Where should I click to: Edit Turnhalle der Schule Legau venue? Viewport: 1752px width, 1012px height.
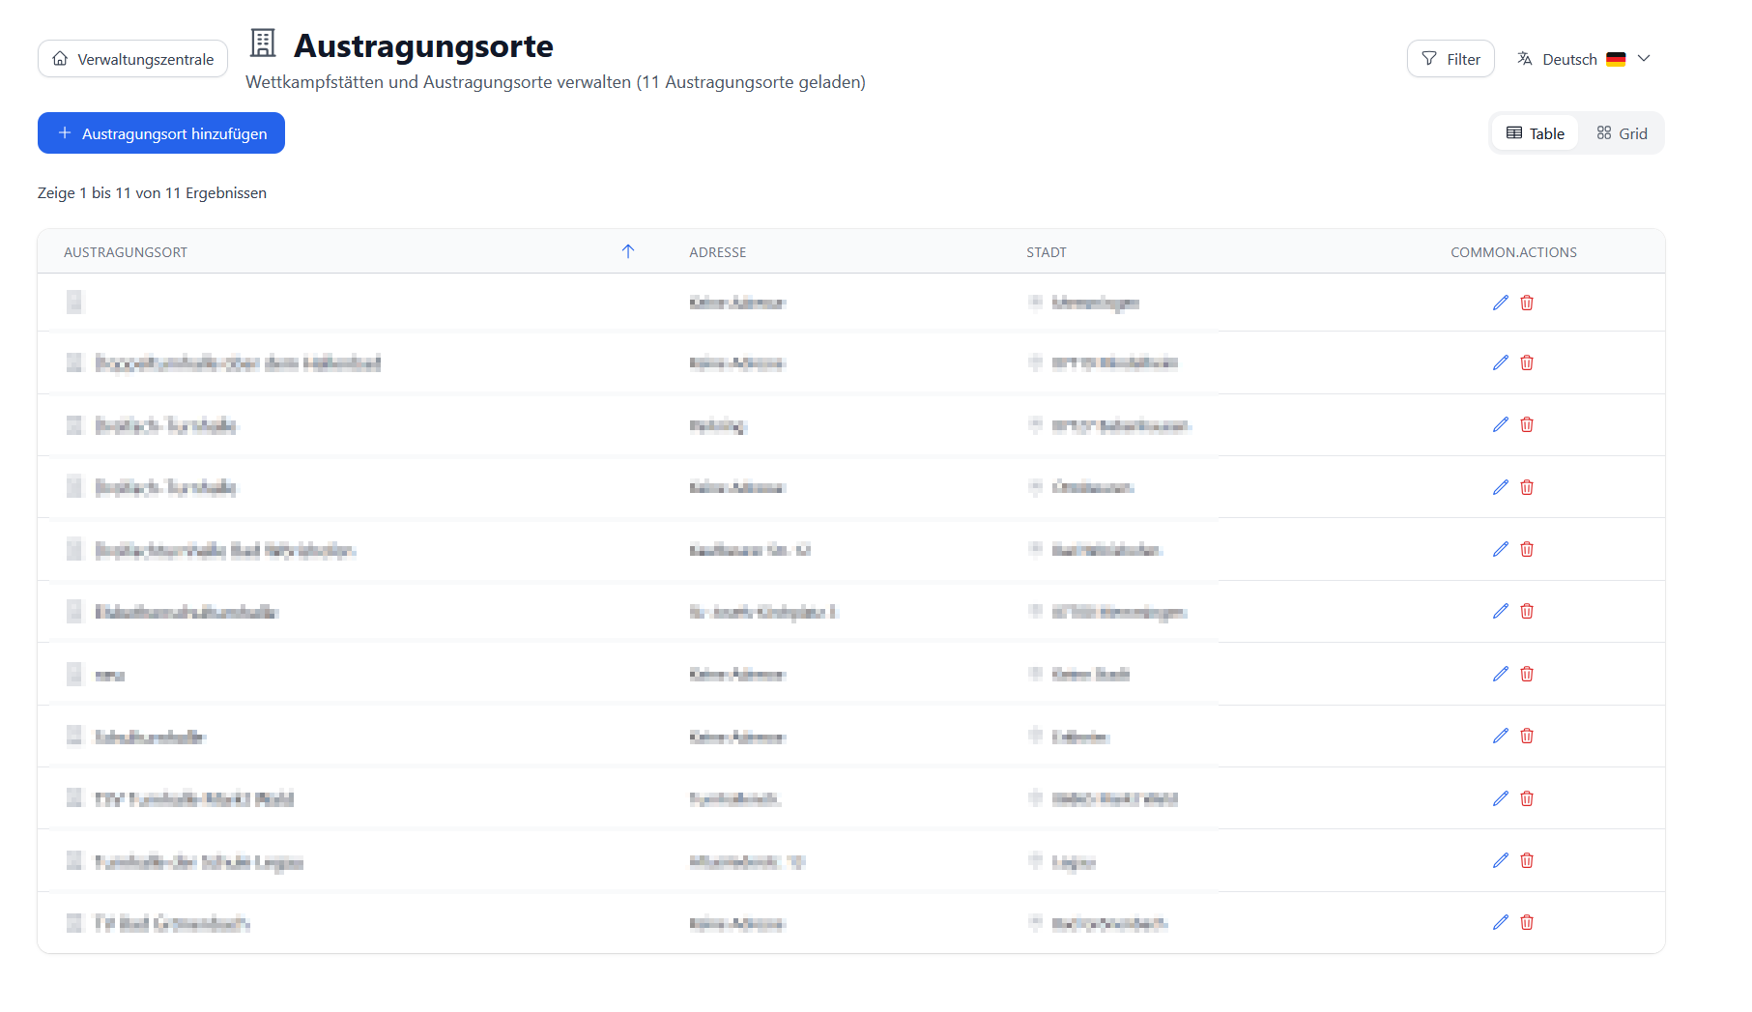[1501, 860]
